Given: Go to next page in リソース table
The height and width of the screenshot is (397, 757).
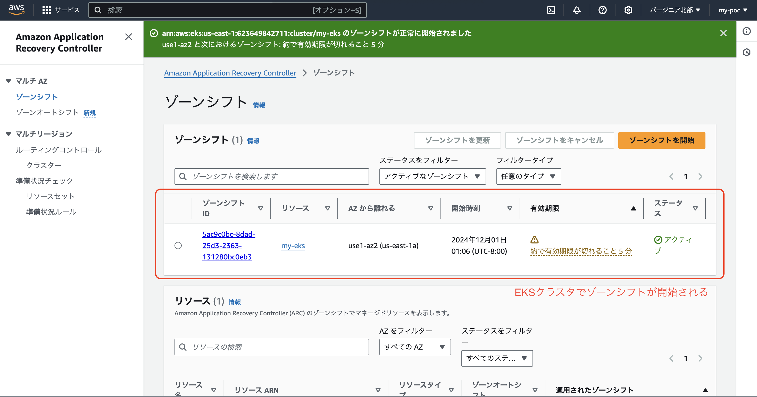Looking at the screenshot, I should click(700, 358).
